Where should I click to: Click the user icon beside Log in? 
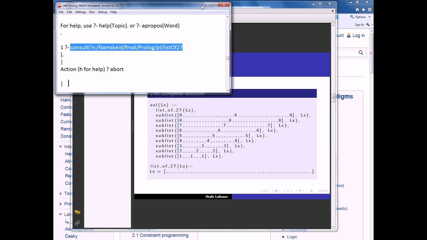coord(349,35)
